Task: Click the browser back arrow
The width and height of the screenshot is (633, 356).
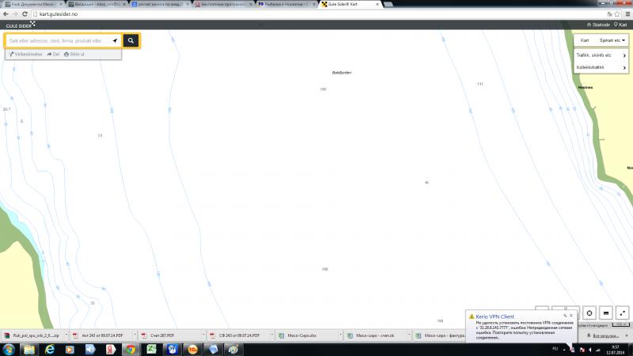Action: point(6,14)
